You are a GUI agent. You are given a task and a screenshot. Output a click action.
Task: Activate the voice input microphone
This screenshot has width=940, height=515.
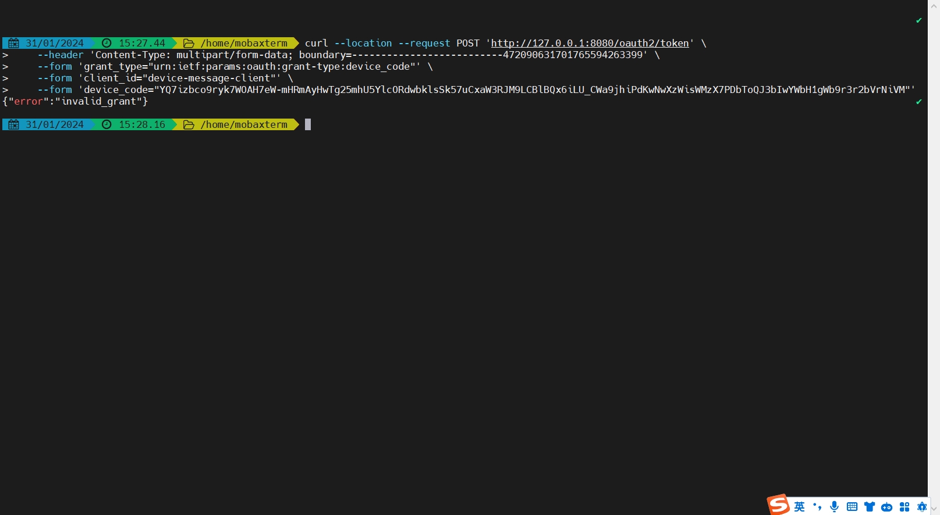(x=835, y=507)
